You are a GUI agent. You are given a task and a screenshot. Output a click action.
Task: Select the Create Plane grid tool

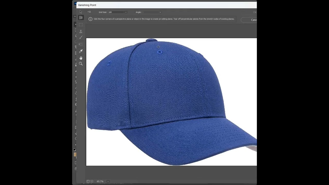click(x=81, y=18)
